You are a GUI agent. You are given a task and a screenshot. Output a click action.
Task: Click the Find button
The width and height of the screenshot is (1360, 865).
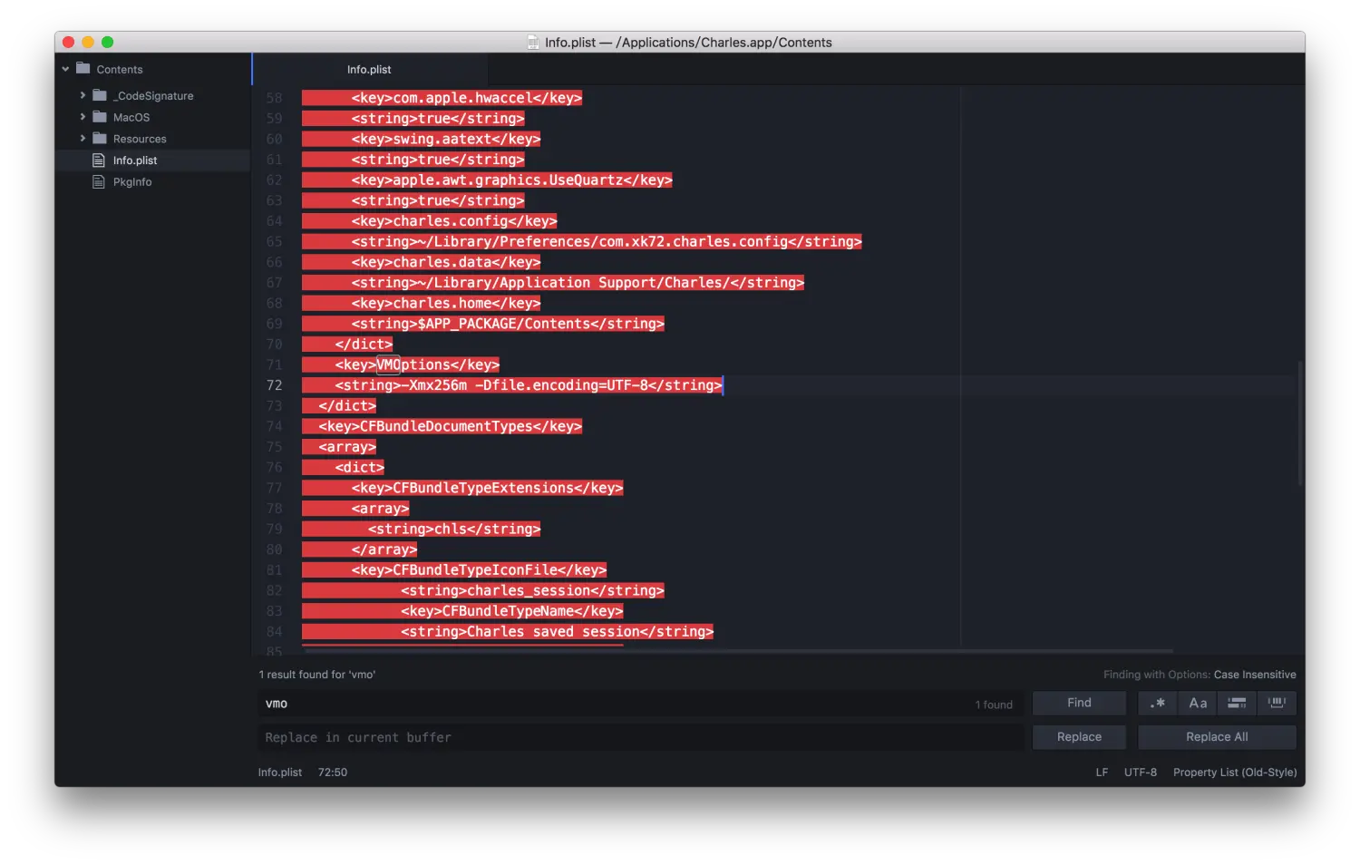pyautogui.click(x=1079, y=703)
